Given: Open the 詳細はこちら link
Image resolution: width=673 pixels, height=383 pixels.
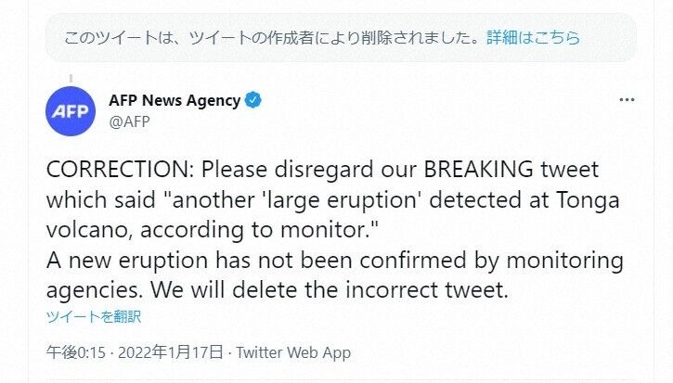Looking at the screenshot, I should (533, 38).
